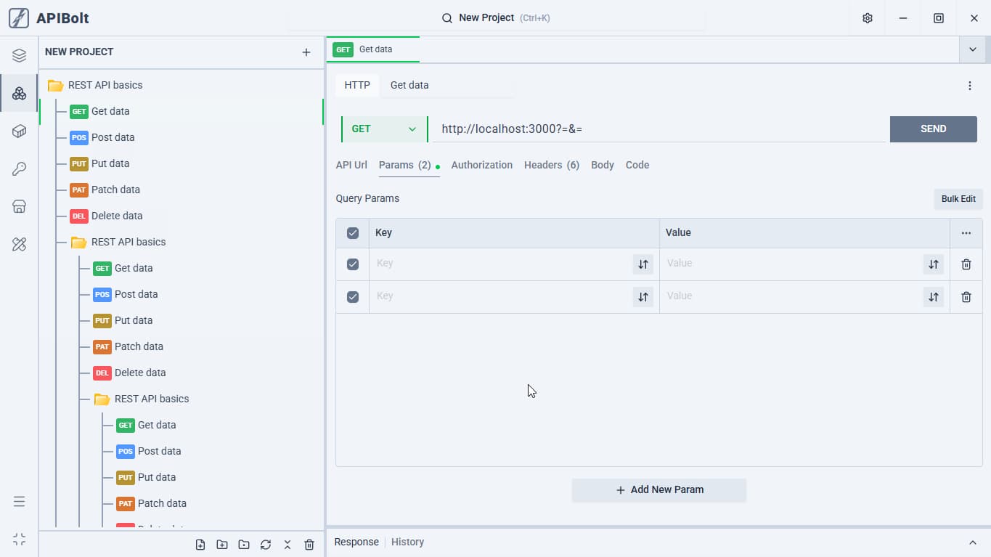Expand the Response panel chevron

click(x=973, y=542)
